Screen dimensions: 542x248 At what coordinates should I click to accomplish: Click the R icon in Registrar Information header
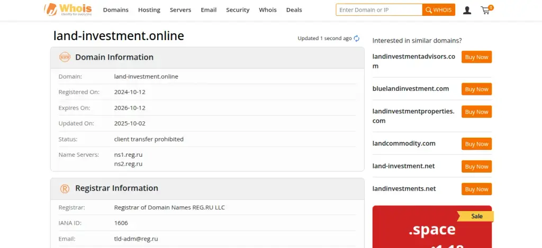[65, 188]
